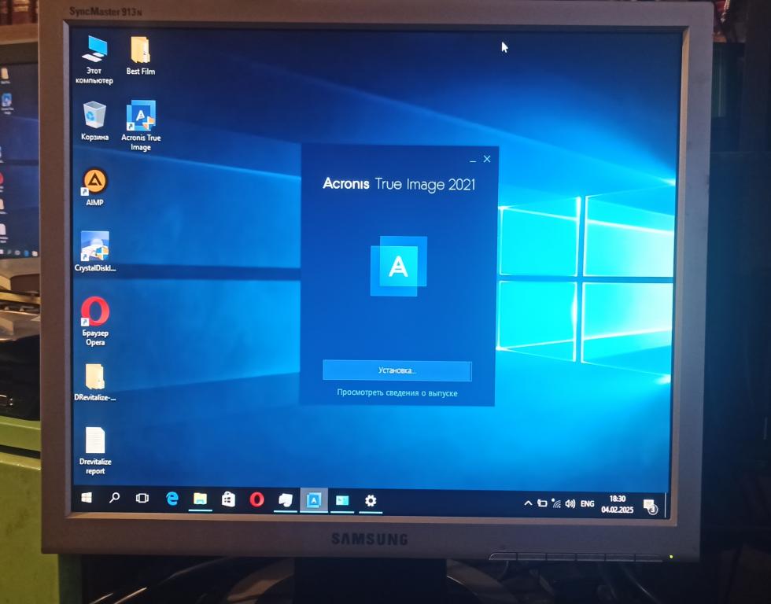Screen dimensions: 771x604
Task: Open the 'Этот компьютер' desktop icon
Action: point(94,59)
